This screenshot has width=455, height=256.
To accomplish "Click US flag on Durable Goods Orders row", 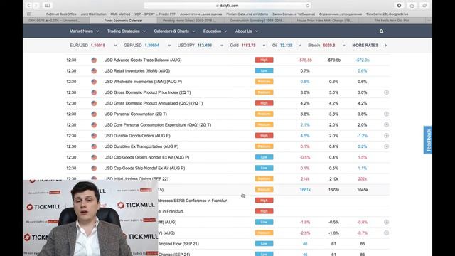I will (x=94, y=136).
